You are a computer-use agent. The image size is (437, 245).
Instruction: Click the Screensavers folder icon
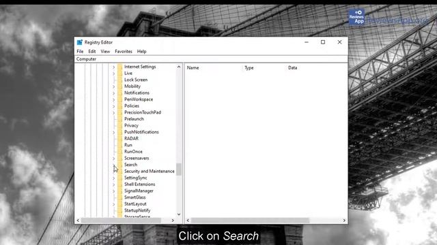(x=120, y=158)
